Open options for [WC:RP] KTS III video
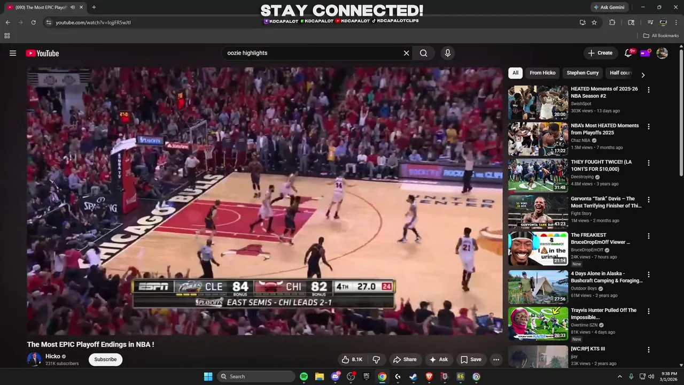 point(649,350)
